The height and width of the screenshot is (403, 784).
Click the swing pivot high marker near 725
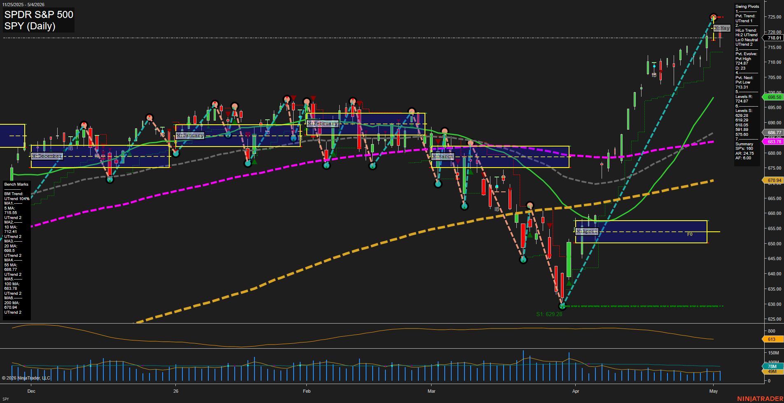714,17
